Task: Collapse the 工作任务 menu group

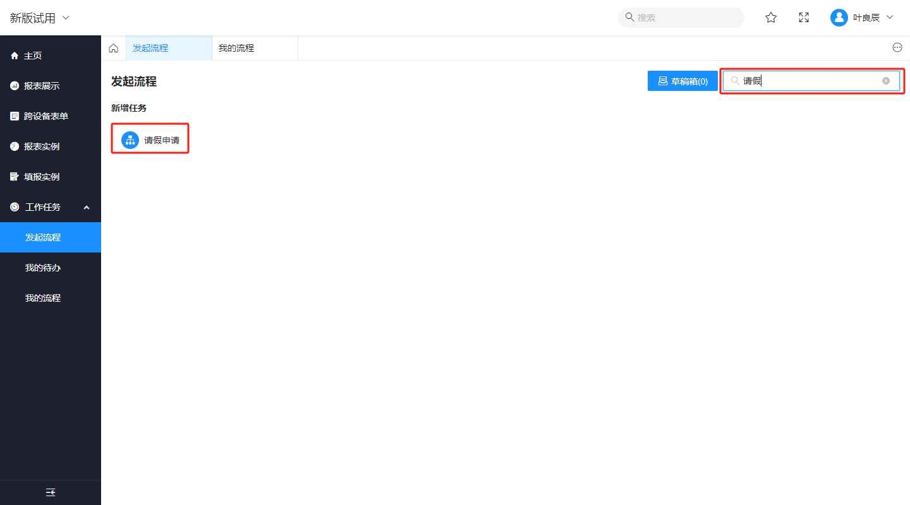Action: [87, 207]
